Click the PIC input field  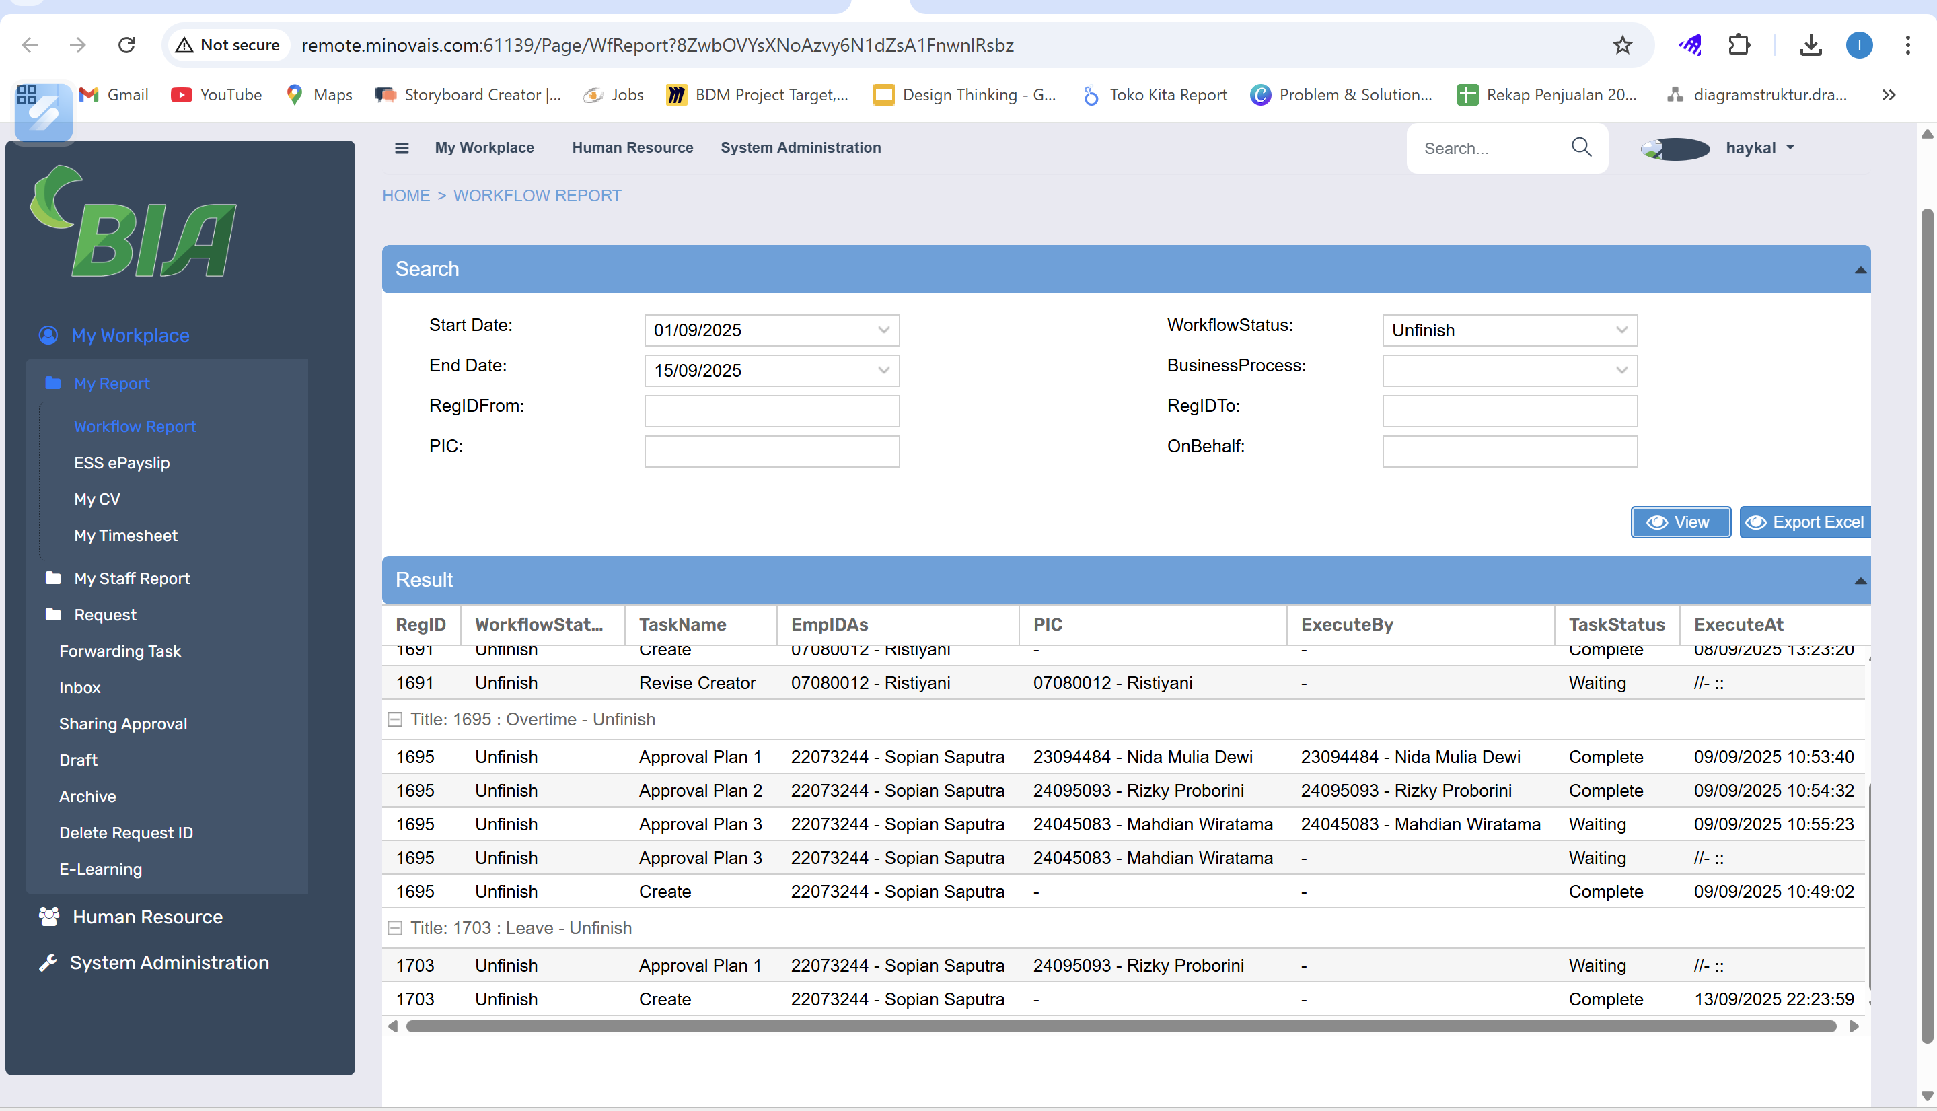(771, 452)
